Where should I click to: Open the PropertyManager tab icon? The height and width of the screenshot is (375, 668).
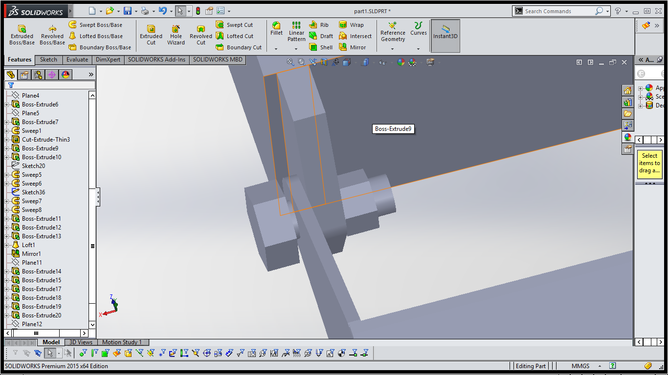(x=24, y=75)
